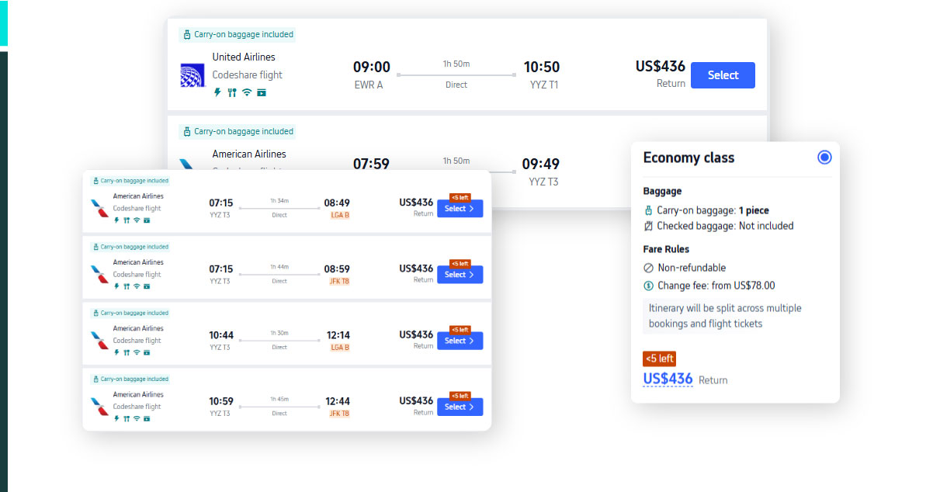Click American Airlines logo on 10:59 flight

click(99, 407)
